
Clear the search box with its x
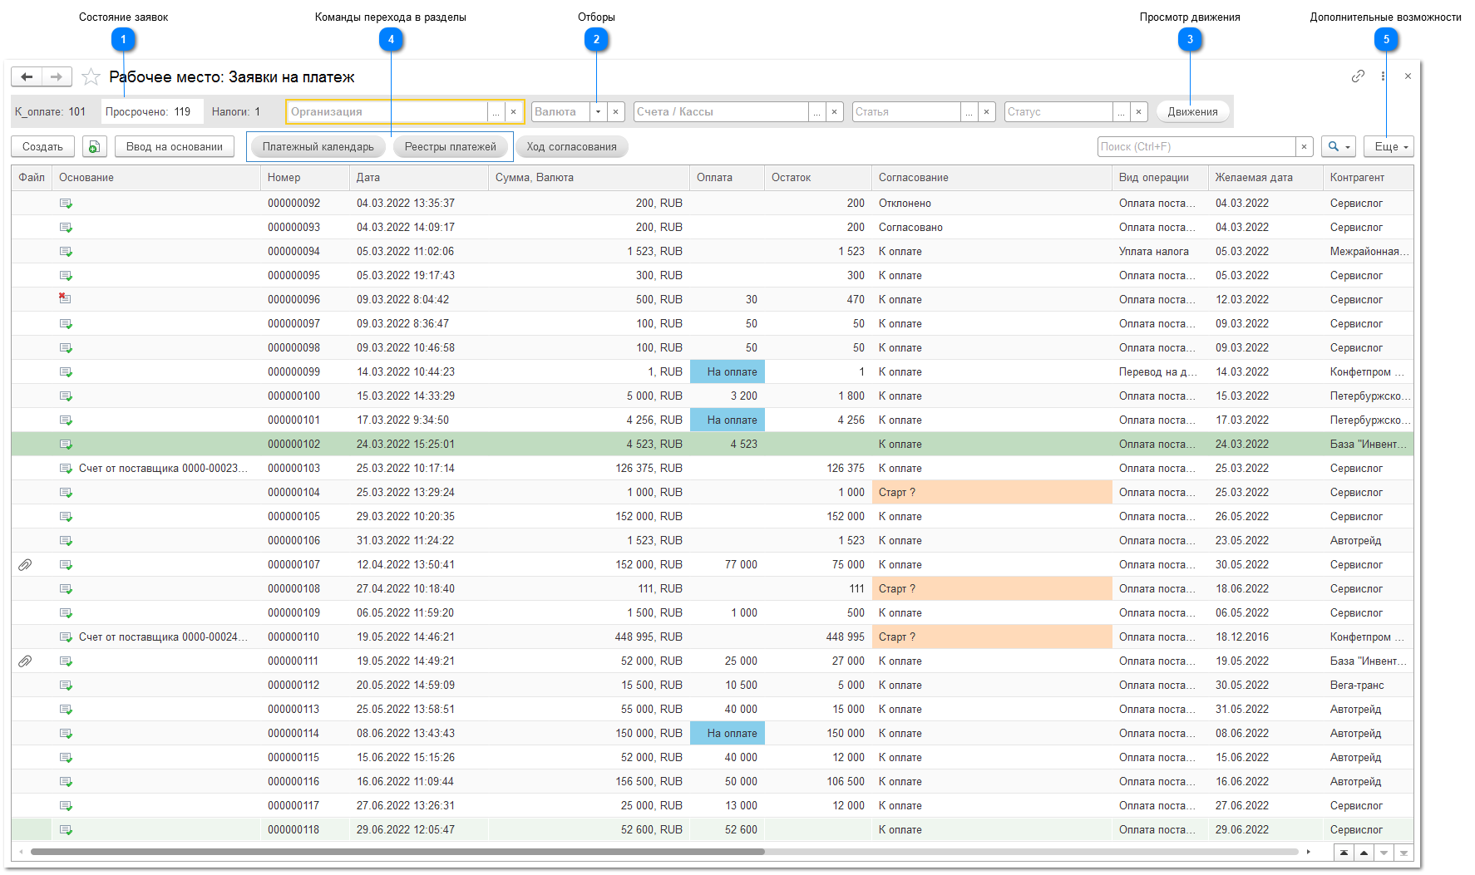pyautogui.click(x=1305, y=147)
